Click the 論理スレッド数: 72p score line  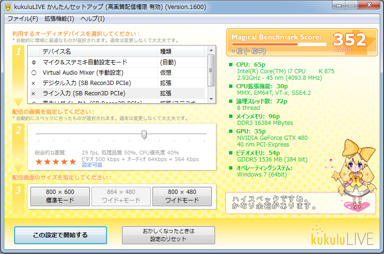click(x=261, y=101)
